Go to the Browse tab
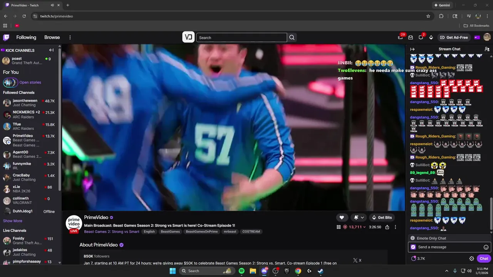Image resolution: width=493 pixels, height=277 pixels. tap(52, 37)
